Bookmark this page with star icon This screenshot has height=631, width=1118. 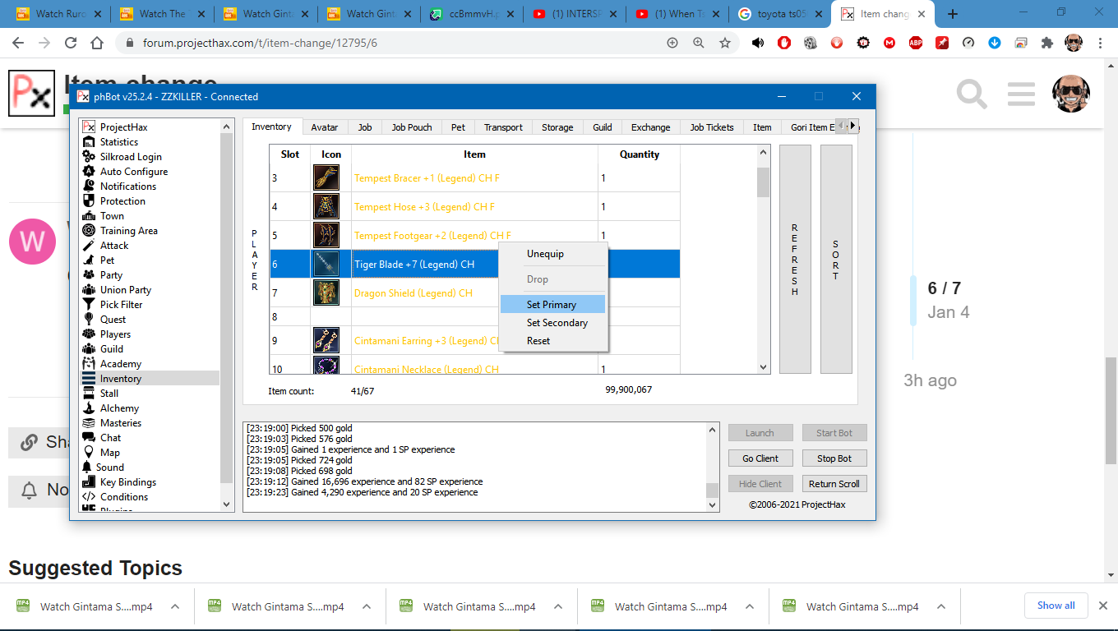[x=724, y=43]
